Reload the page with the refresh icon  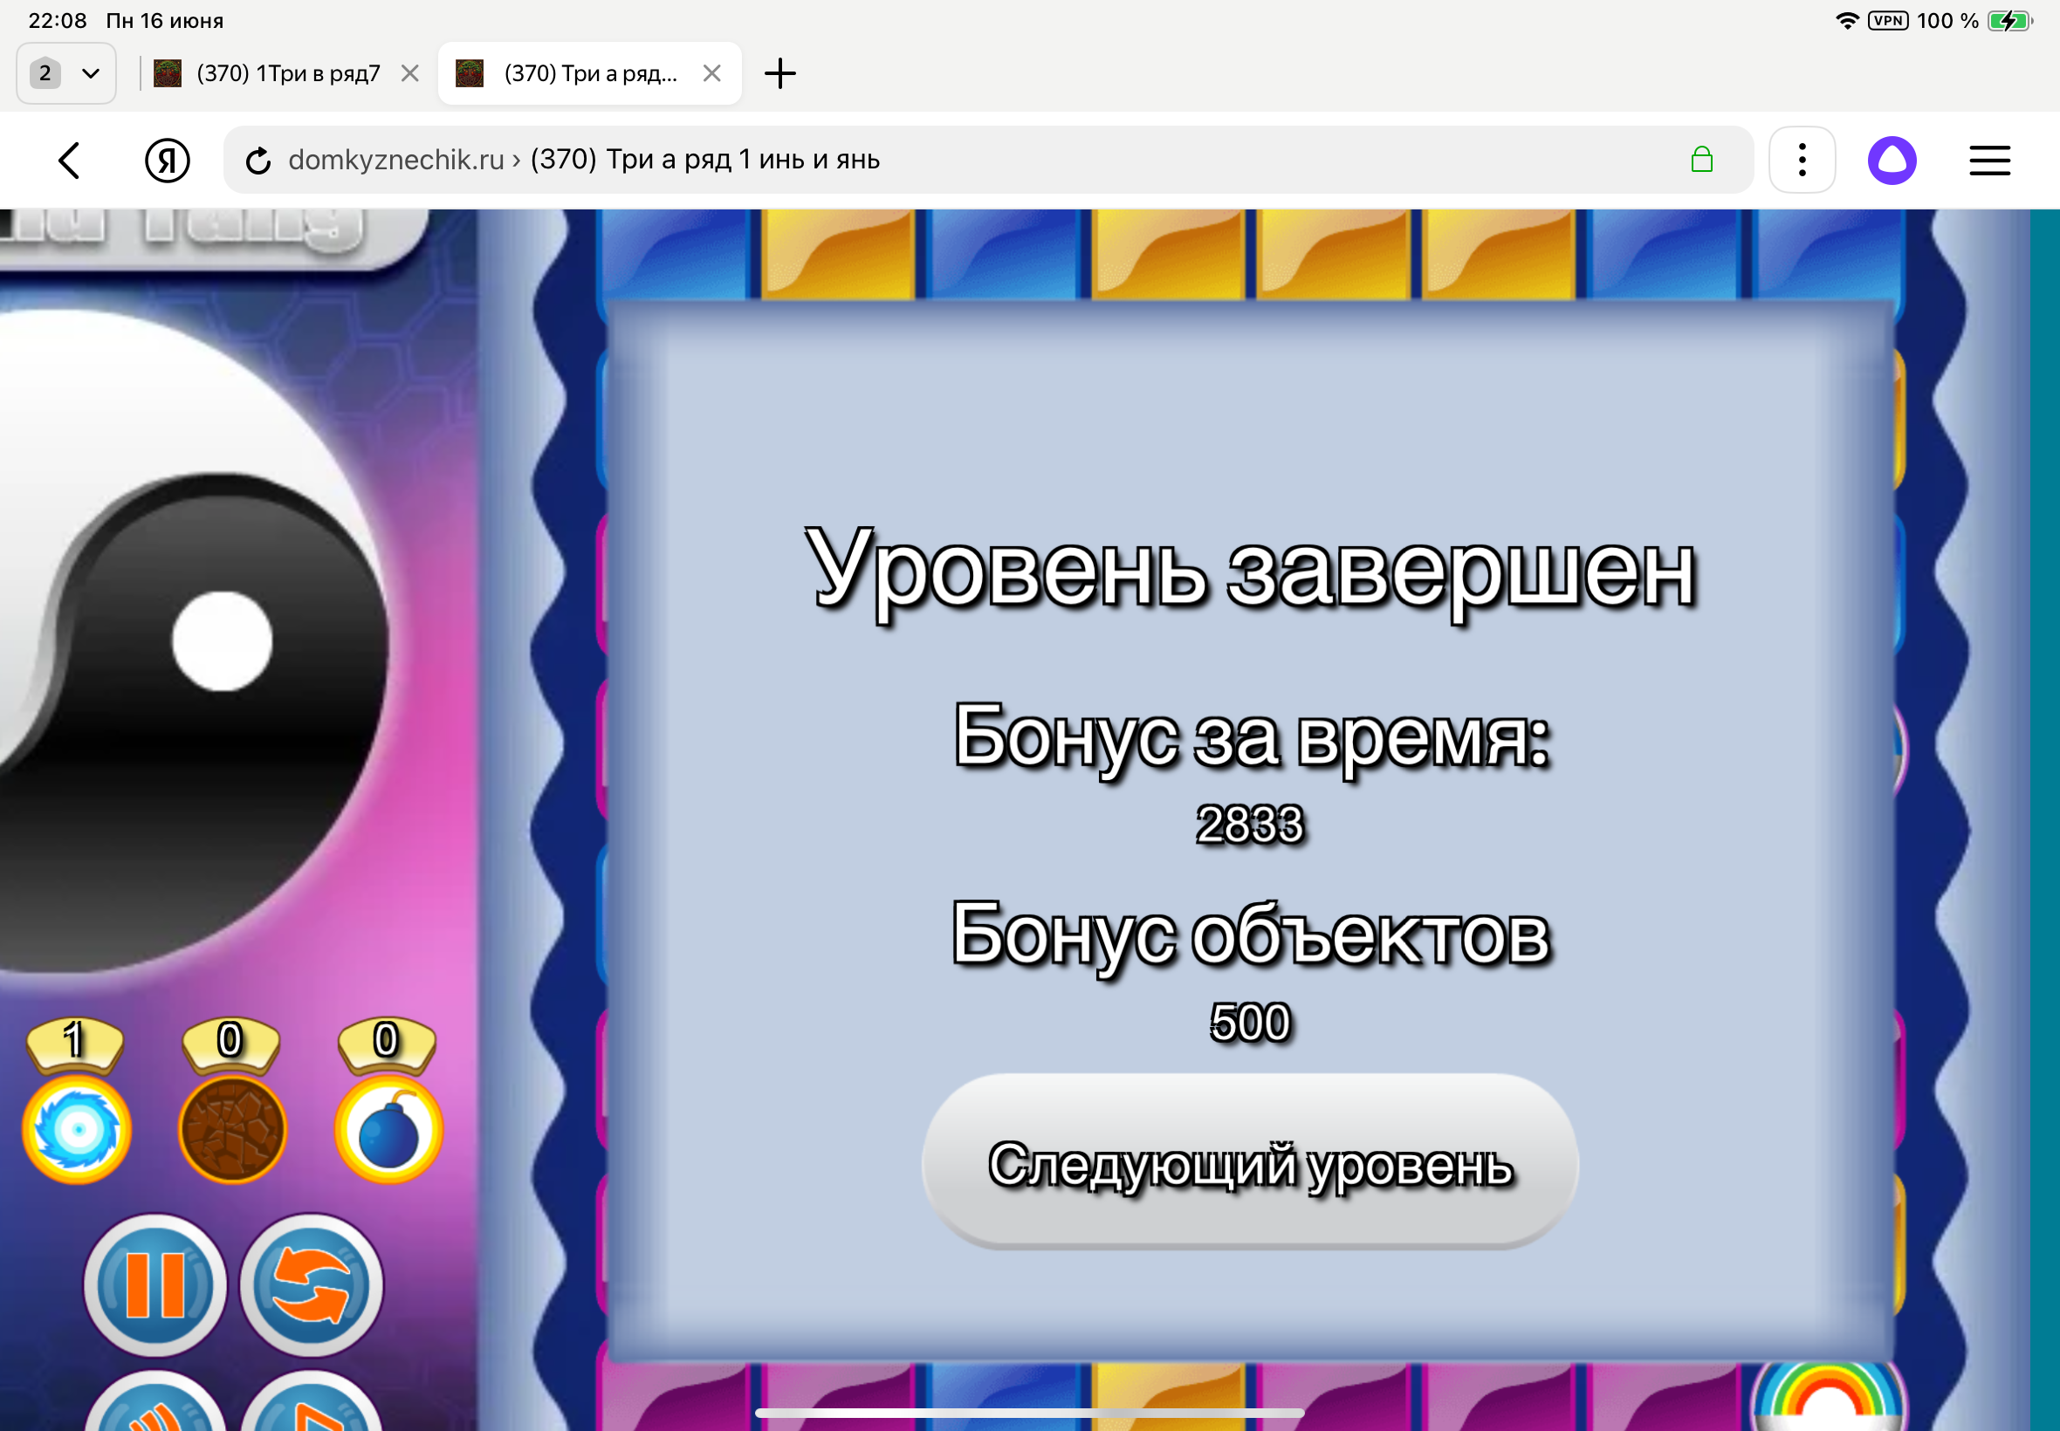[257, 161]
